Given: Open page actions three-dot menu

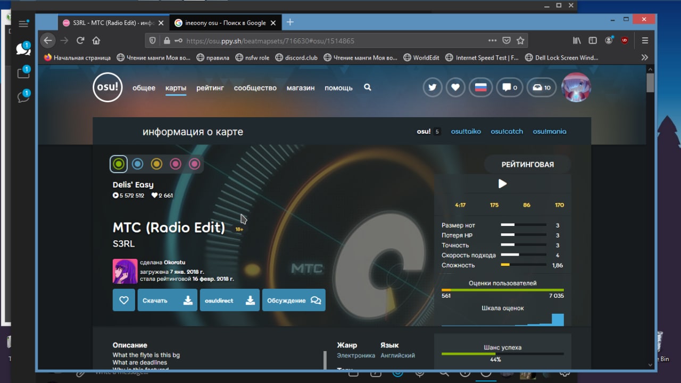Looking at the screenshot, I should tap(493, 40).
